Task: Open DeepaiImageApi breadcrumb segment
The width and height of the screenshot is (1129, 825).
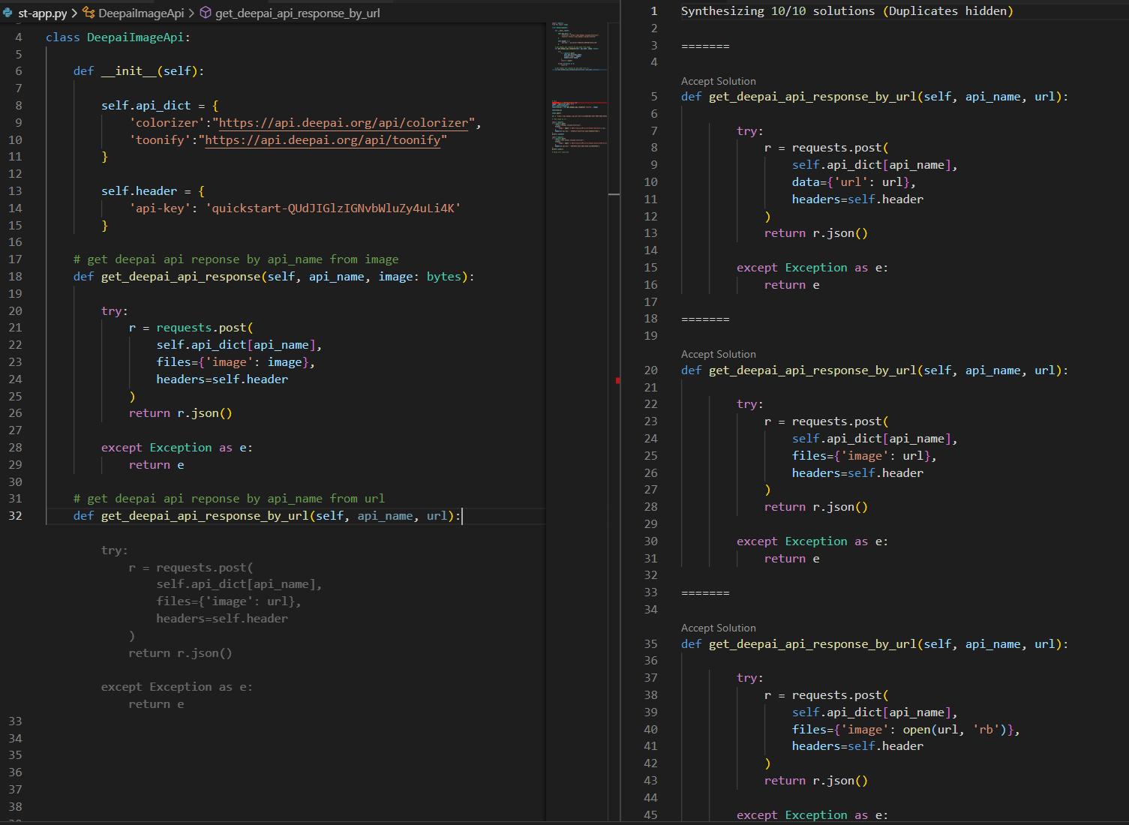Action: (140, 13)
